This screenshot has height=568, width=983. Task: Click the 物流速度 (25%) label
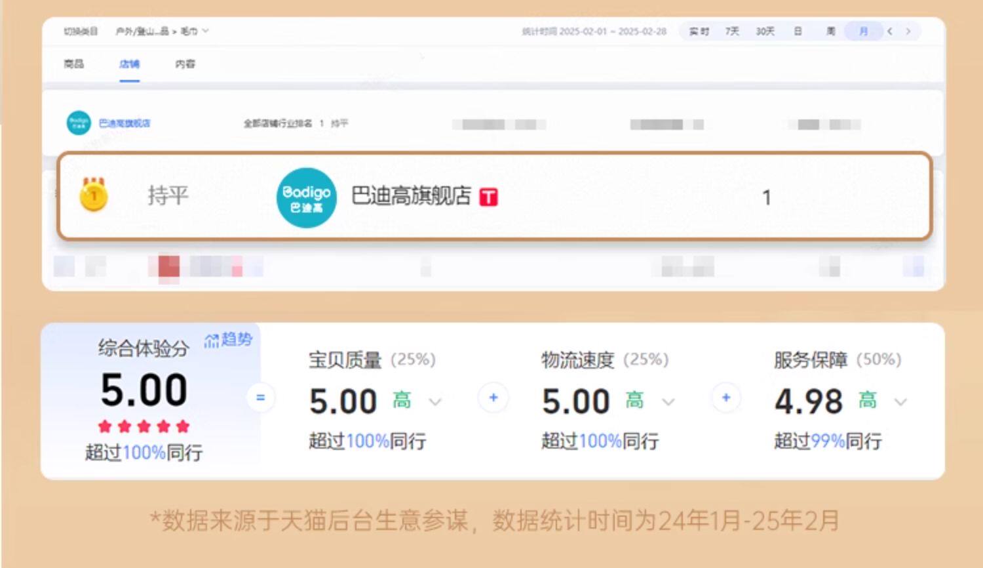(605, 359)
